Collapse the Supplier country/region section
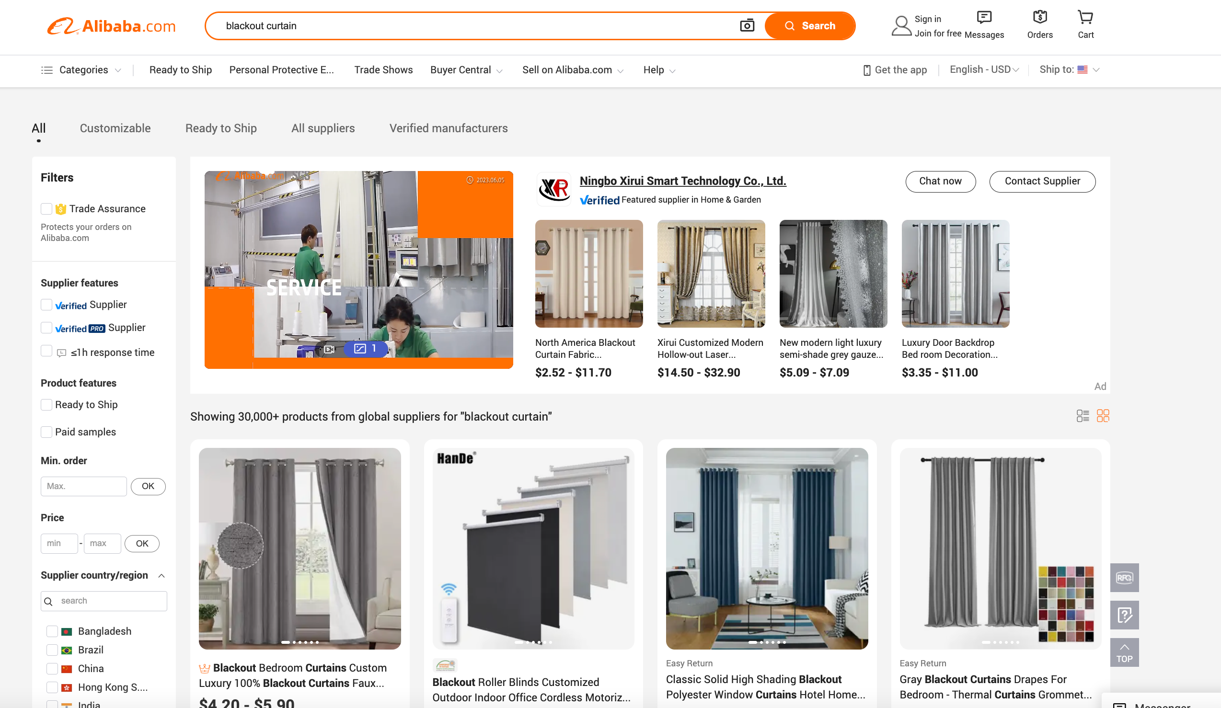The image size is (1221, 708). click(x=162, y=576)
